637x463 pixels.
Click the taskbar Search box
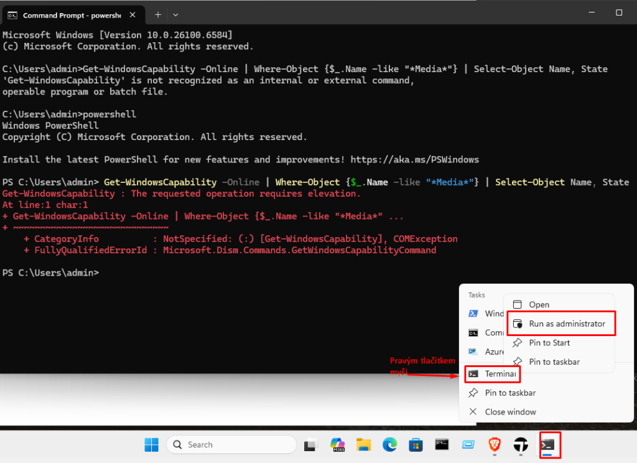(x=231, y=445)
